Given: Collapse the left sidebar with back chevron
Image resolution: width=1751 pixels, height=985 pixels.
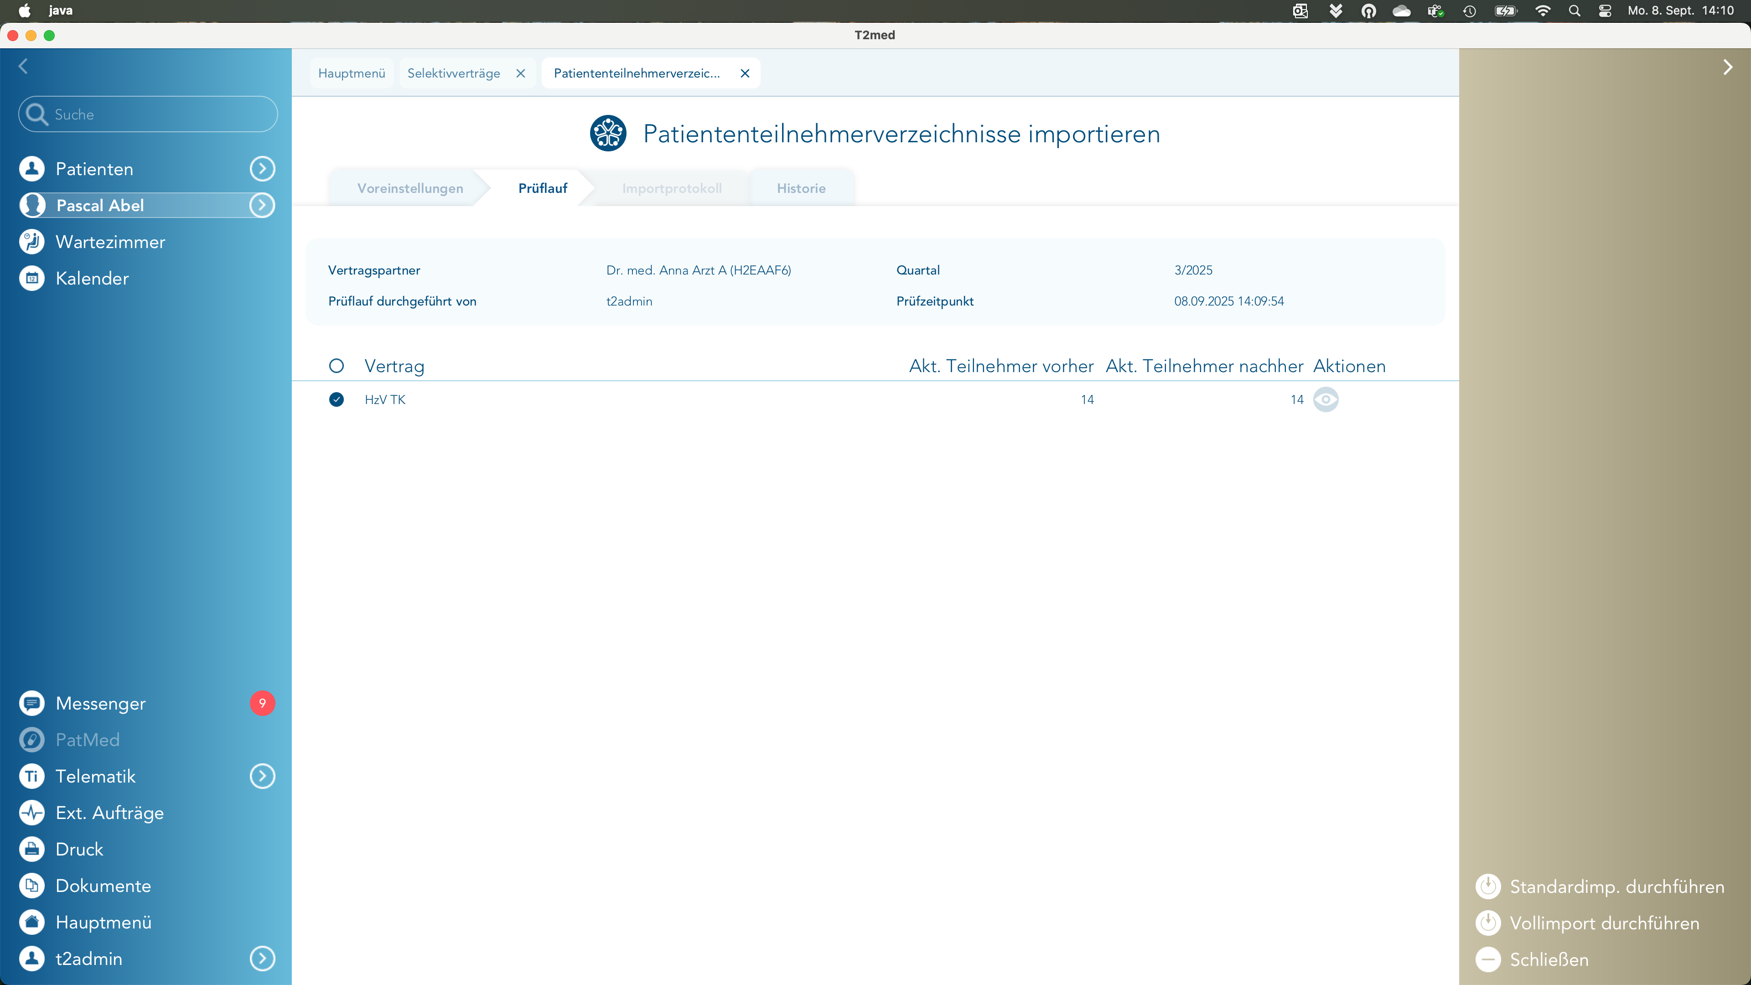Looking at the screenshot, I should 24,66.
